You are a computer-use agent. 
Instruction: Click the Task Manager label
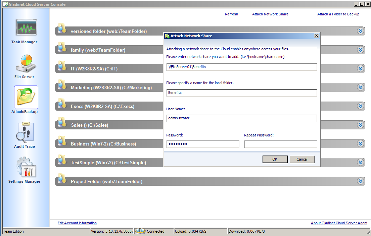pos(25,42)
